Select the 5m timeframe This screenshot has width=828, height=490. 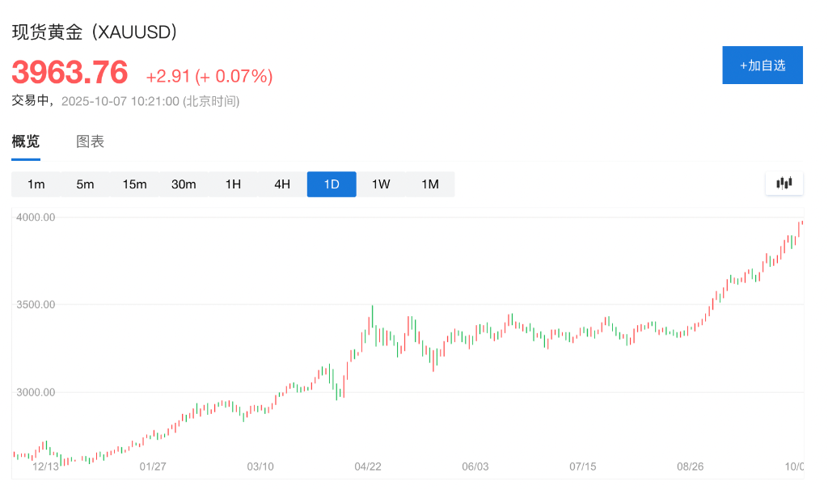tap(85, 184)
